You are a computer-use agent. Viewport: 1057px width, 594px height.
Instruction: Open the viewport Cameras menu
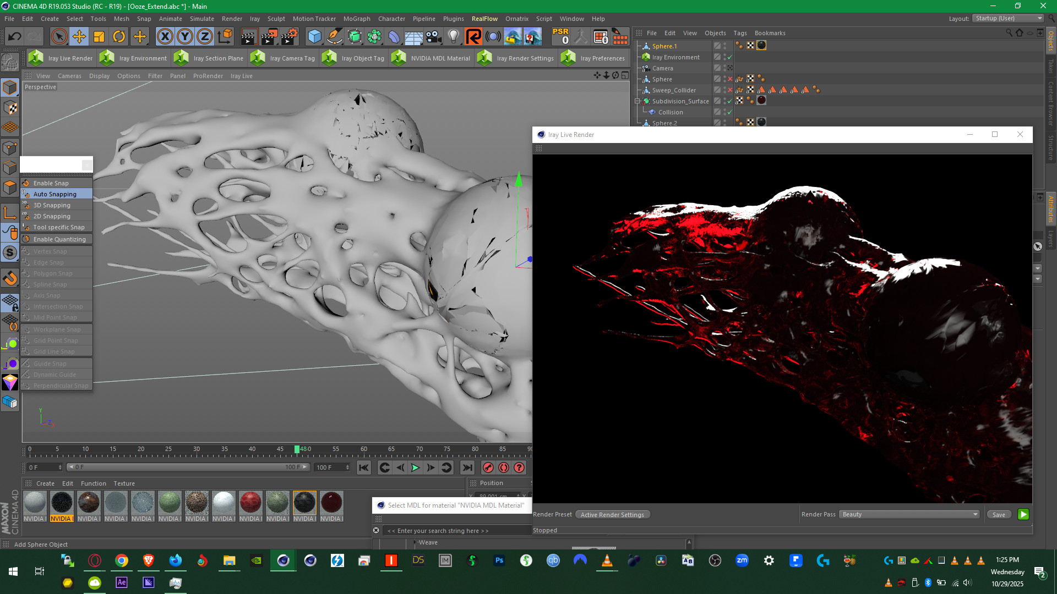[69, 76]
